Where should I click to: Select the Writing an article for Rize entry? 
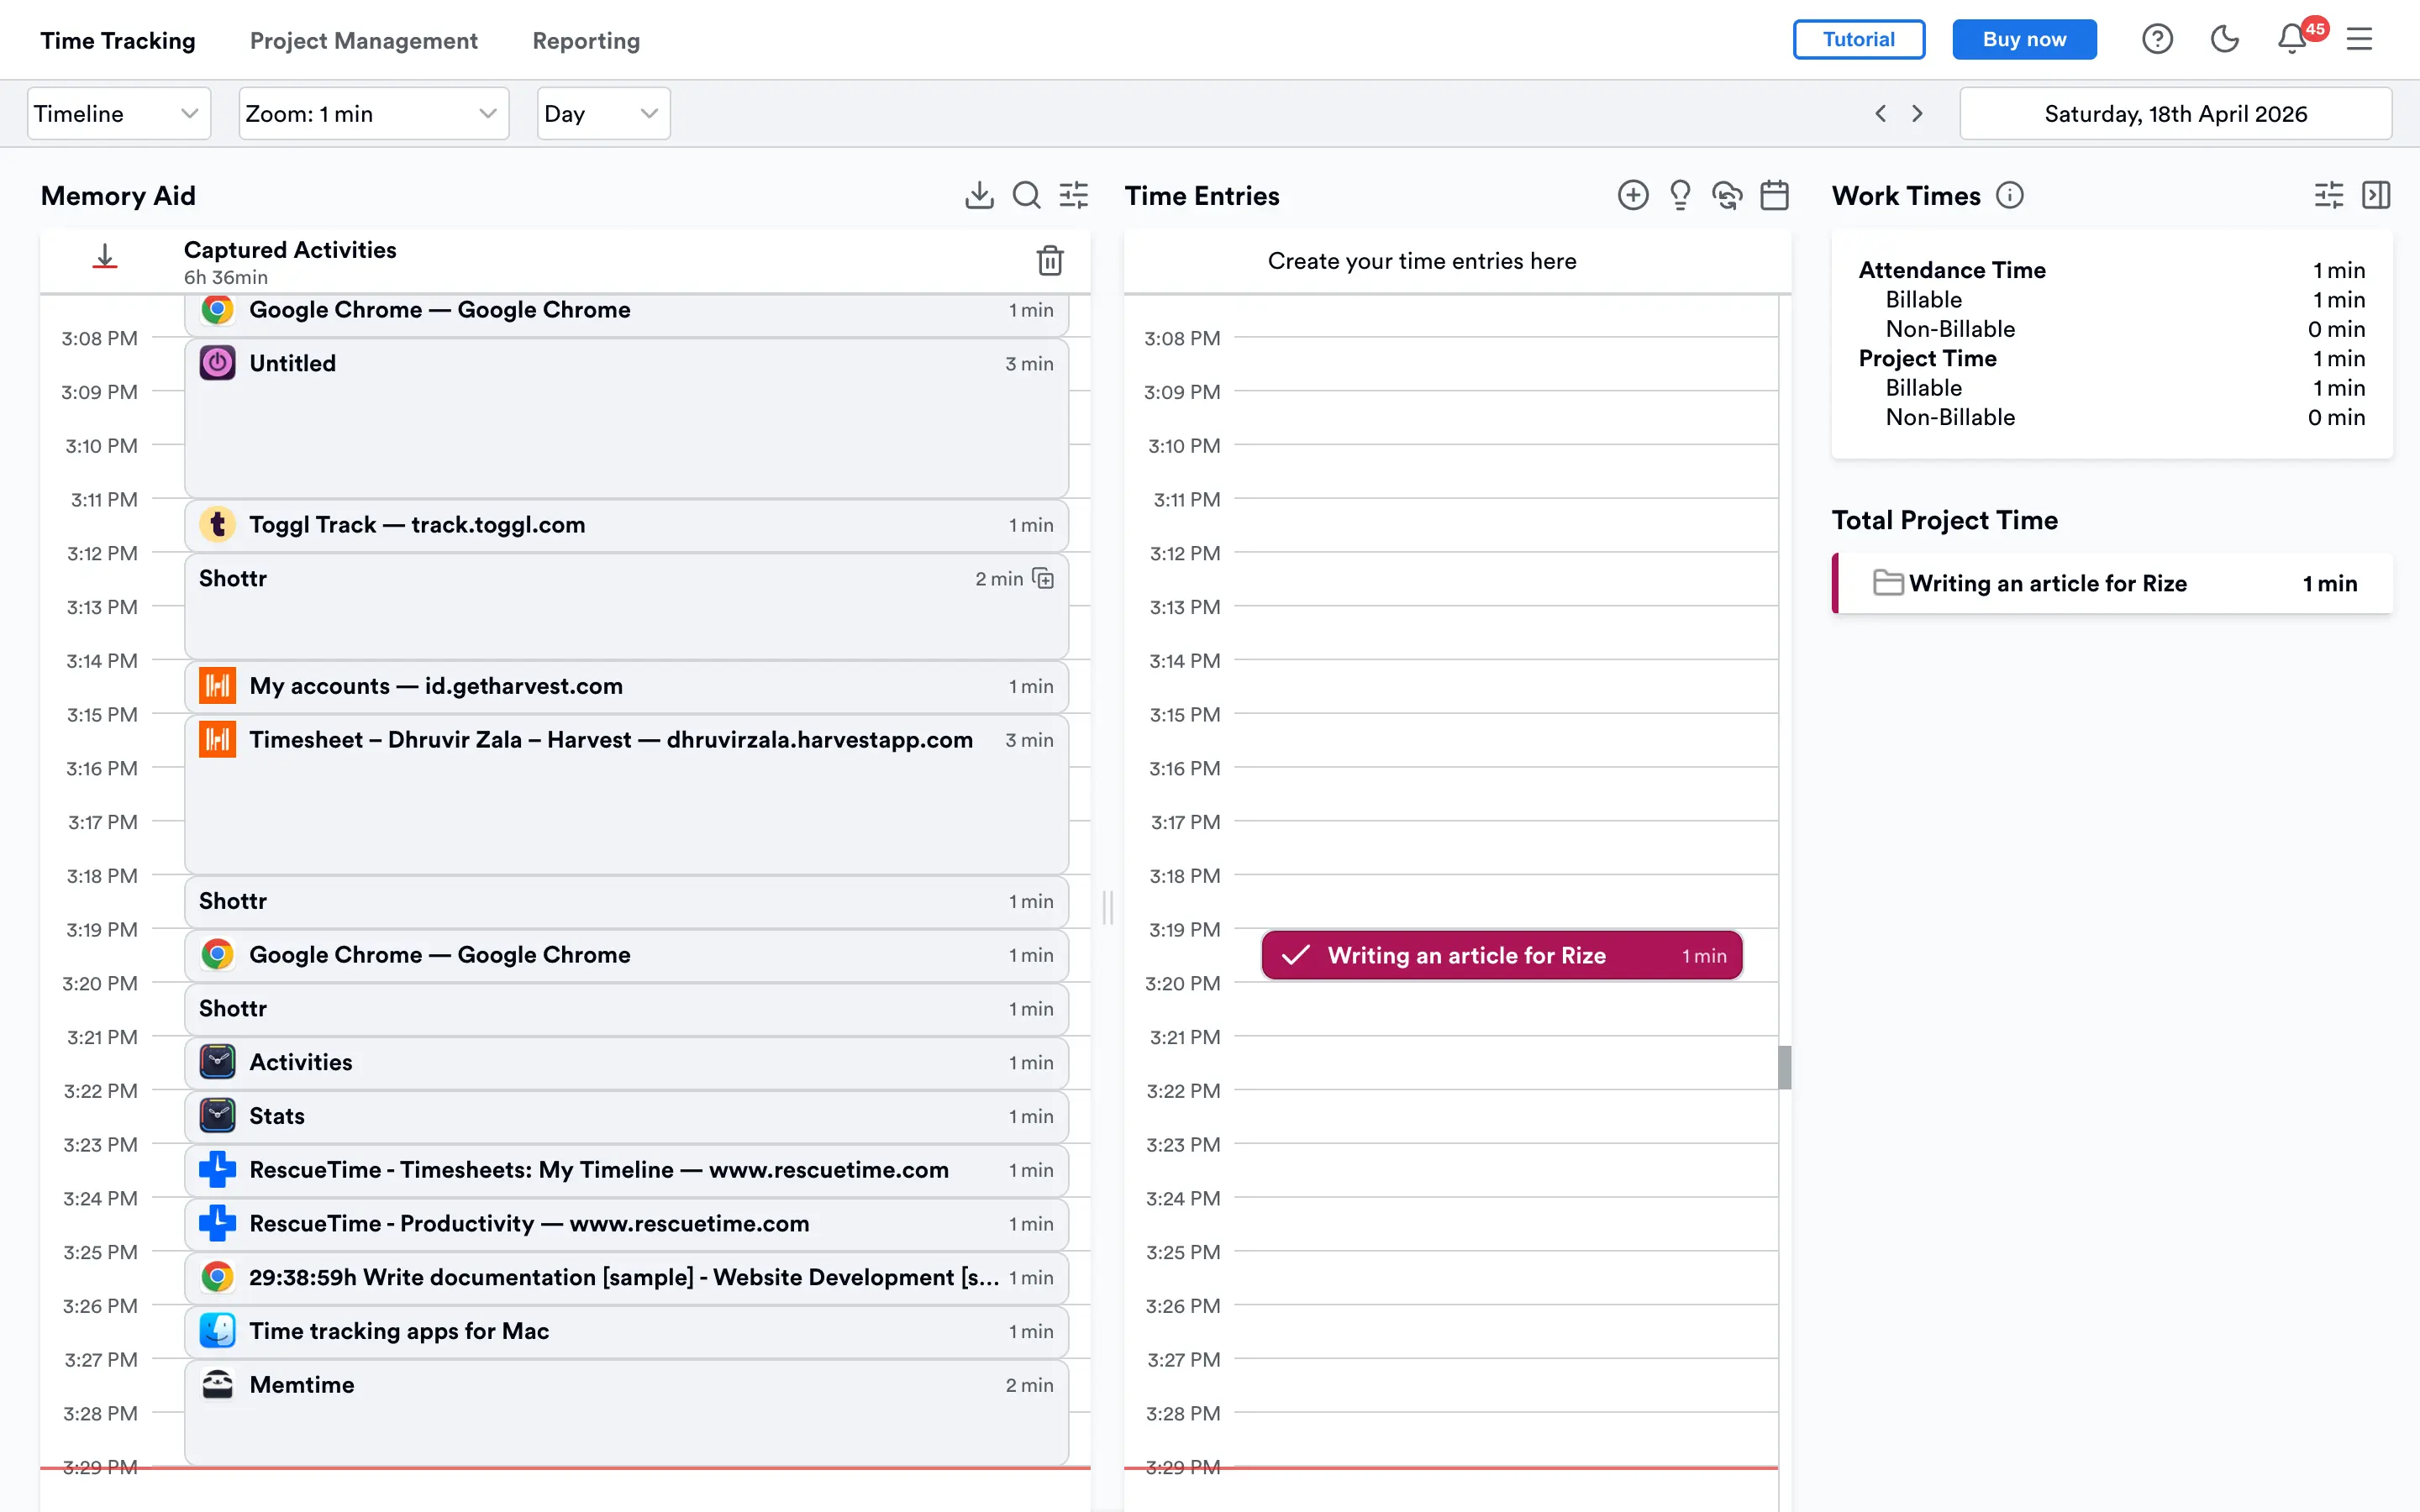point(1501,955)
